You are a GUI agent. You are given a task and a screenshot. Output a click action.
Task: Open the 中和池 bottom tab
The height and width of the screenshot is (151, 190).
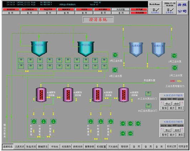[55, 147]
